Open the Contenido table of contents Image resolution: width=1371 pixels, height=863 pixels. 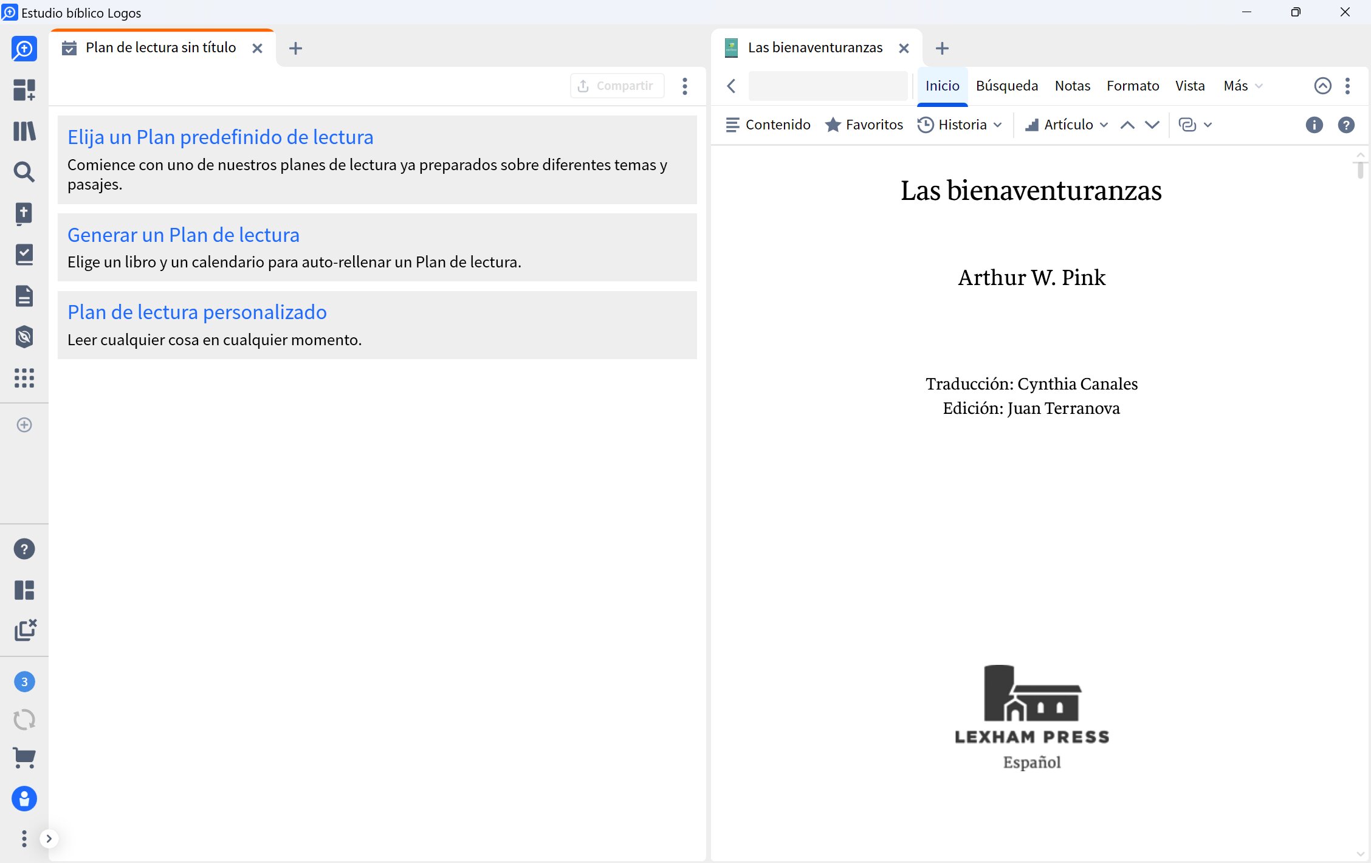(768, 125)
